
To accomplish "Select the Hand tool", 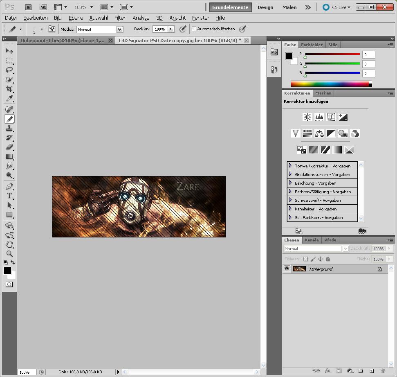I will (9, 244).
